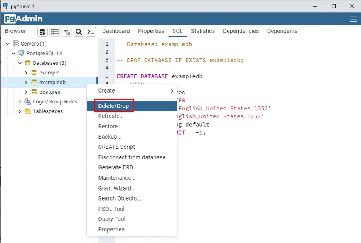361x243 pixels.
Task: Click the pgAdmin logo in header
Action: (24, 19)
